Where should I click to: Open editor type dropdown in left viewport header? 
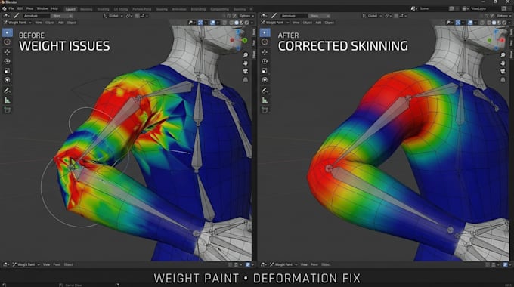[6, 16]
